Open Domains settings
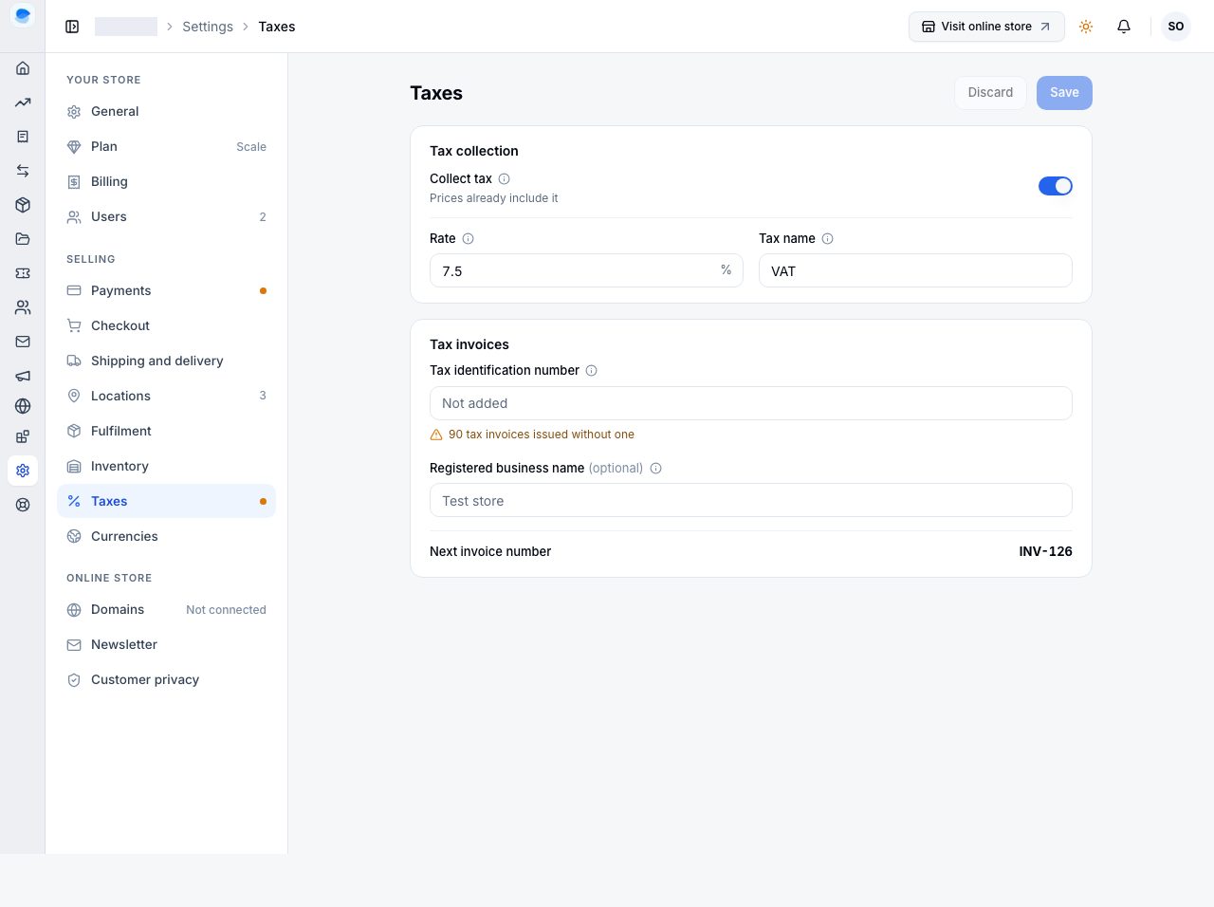This screenshot has height=907, width=1214. click(166, 609)
